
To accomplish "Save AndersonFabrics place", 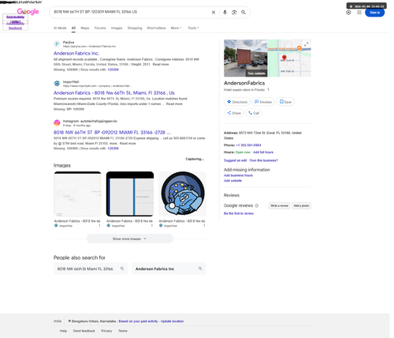I will pyautogui.click(x=285, y=102).
